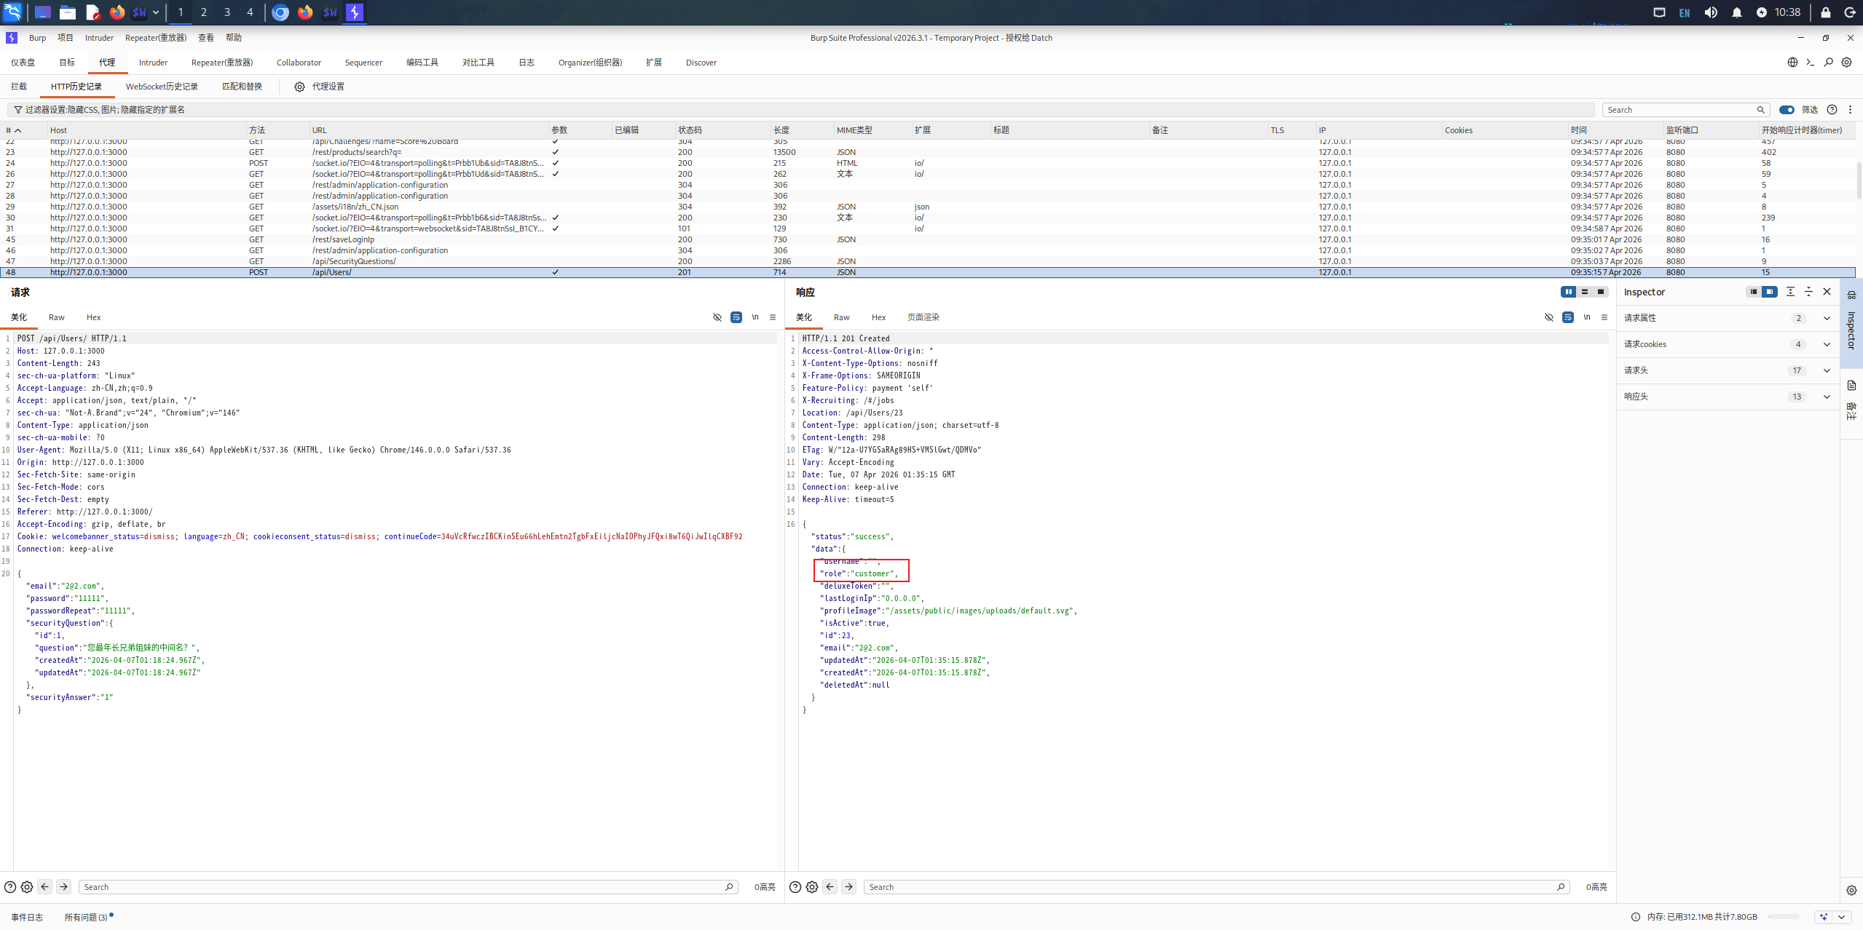Open the bottom-right sidebar settings gear
Viewport: 1863px width, 930px height.
pos(1851,890)
